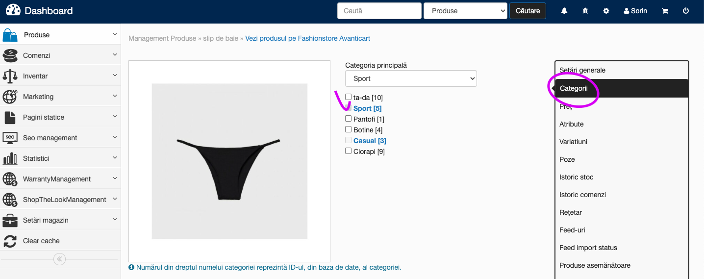Open the Categoria principală Sport dropdown
704x279 pixels.
pyautogui.click(x=411, y=78)
